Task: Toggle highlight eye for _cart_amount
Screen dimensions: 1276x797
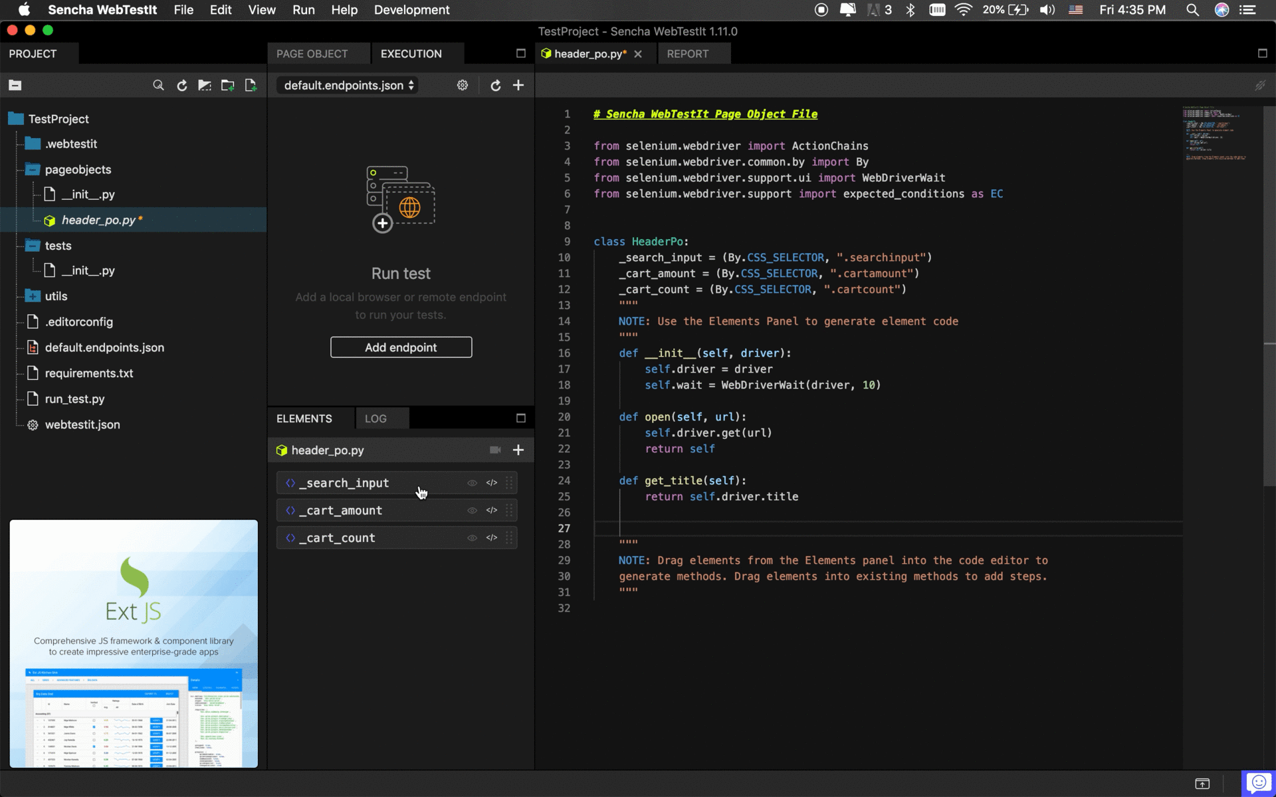Action: coord(473,510)
